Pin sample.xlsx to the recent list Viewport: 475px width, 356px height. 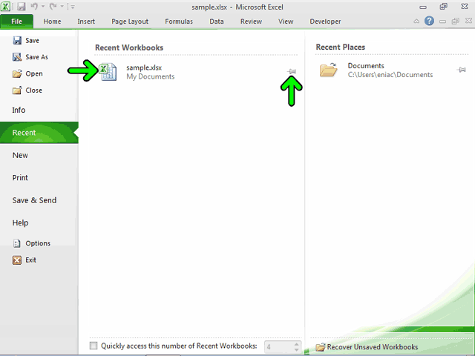click(x=292, y=71)
